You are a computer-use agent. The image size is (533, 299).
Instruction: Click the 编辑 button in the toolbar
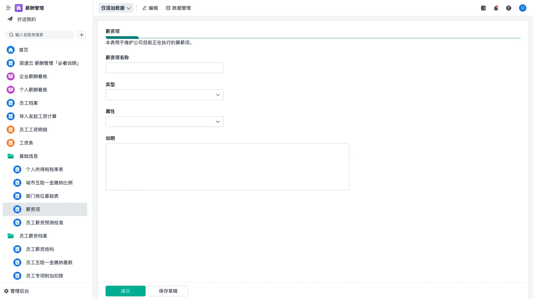pyautogui.click(x=150, y=8)
